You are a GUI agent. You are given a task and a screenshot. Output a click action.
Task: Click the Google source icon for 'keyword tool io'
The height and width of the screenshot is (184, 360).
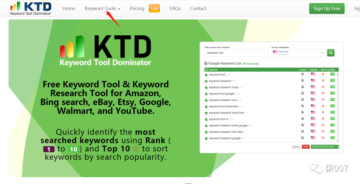302,119
